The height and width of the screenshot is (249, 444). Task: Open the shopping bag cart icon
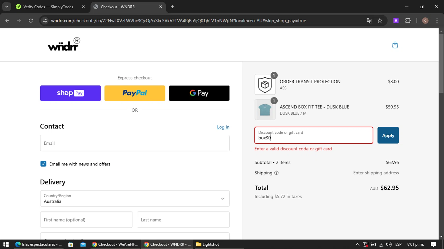pyautogui.click(x=395, y=45)
